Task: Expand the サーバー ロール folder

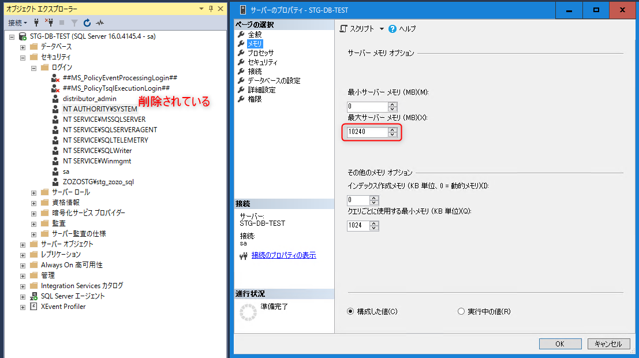Action: [34, 193]
